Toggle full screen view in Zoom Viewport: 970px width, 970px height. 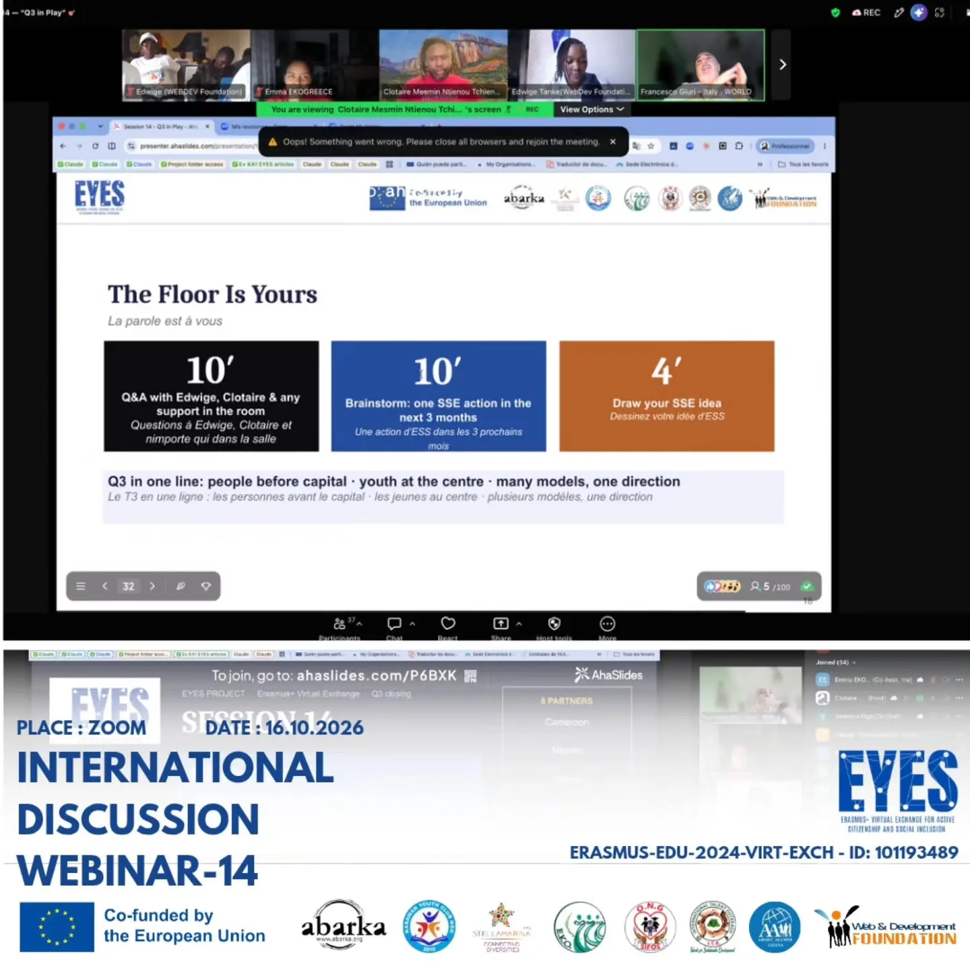pos(940,12)
